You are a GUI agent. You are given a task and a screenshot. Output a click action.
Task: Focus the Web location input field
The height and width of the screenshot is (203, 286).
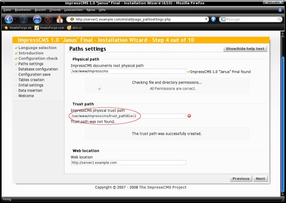click(x=128, y=163)
